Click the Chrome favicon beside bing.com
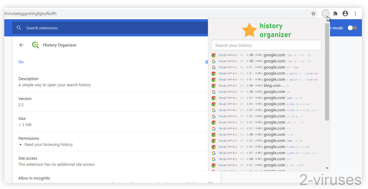This screenshot has height=189, width=368. click(214, 86)
